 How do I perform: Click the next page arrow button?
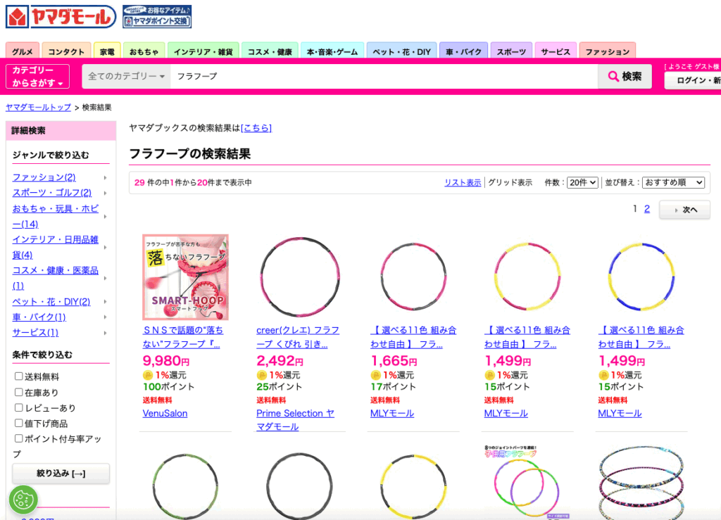point(684,210)
